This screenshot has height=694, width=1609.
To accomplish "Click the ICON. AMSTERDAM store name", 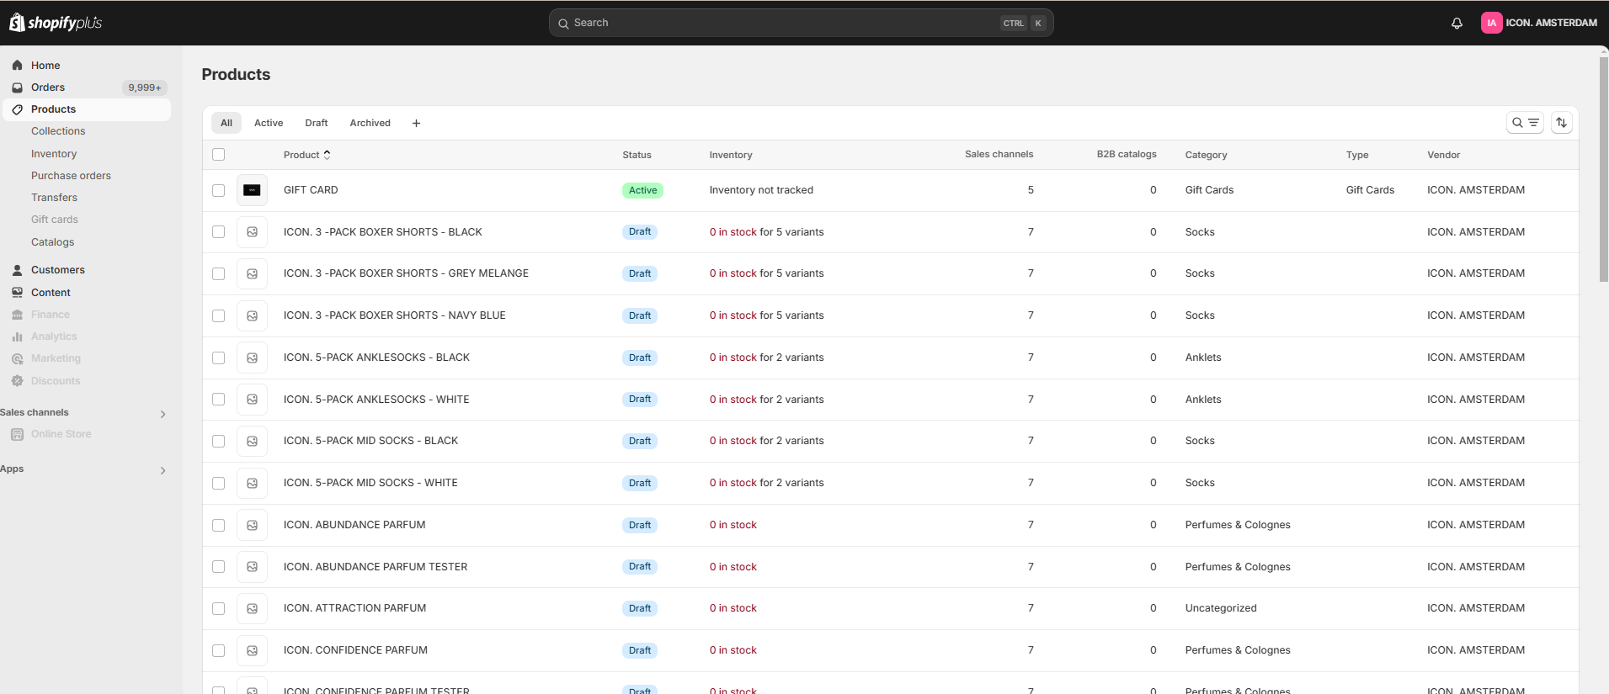I will coord(1551,23).
